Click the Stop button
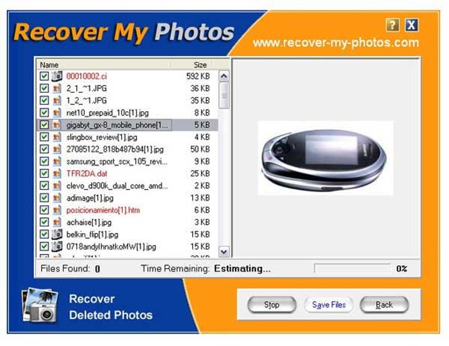The image size is (449, 346). pyautogui.click(x=272, y=305)
